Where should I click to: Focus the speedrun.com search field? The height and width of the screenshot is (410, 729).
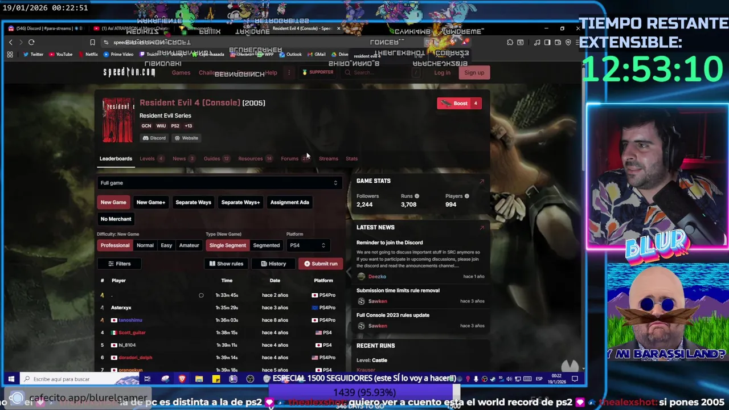[382, 72]
